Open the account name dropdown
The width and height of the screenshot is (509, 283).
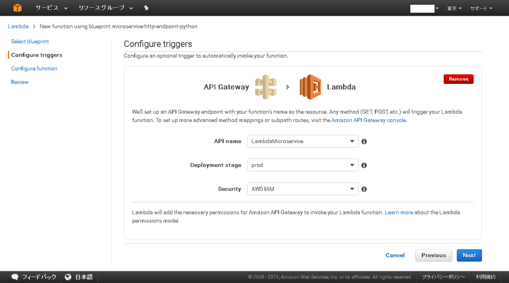click(x=424, y=8)
